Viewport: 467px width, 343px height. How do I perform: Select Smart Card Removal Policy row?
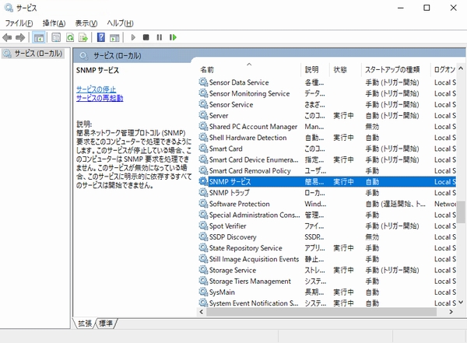(327, 170)
